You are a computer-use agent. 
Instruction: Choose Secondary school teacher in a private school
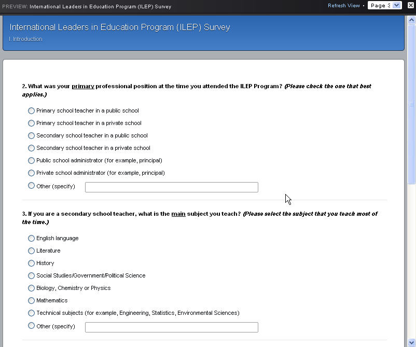(32, 148)
